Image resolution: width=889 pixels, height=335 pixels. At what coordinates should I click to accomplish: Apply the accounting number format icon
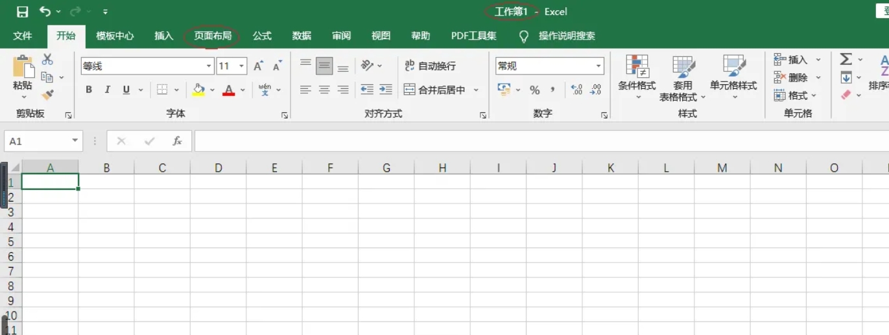(x=504, y=89)
